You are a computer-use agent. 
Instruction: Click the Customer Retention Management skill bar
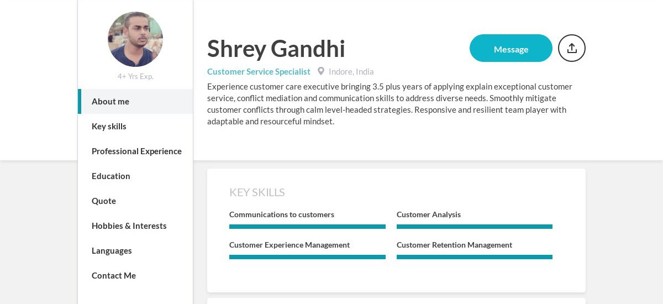click(475, 257)
